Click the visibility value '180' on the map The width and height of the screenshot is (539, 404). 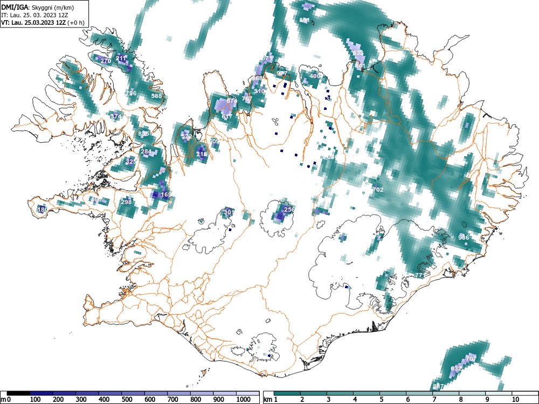point(43,210)
